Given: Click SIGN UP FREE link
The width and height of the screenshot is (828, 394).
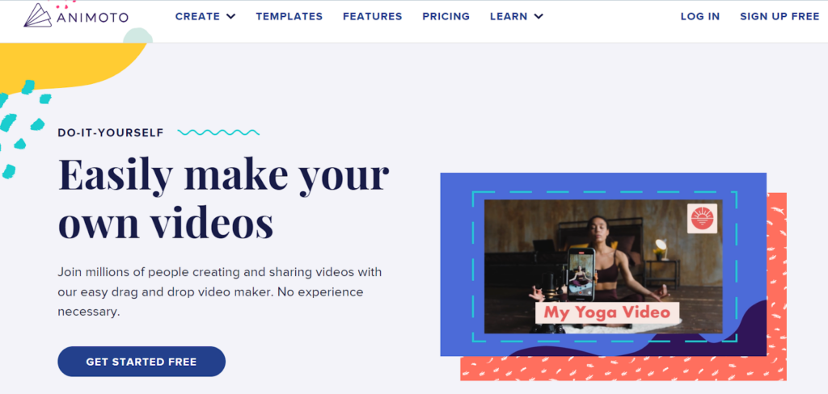Looking at the screenshot, I should (x=779, y=16).
